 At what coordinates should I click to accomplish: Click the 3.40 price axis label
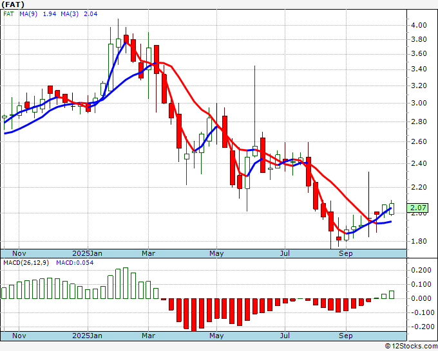pos(419,69)
